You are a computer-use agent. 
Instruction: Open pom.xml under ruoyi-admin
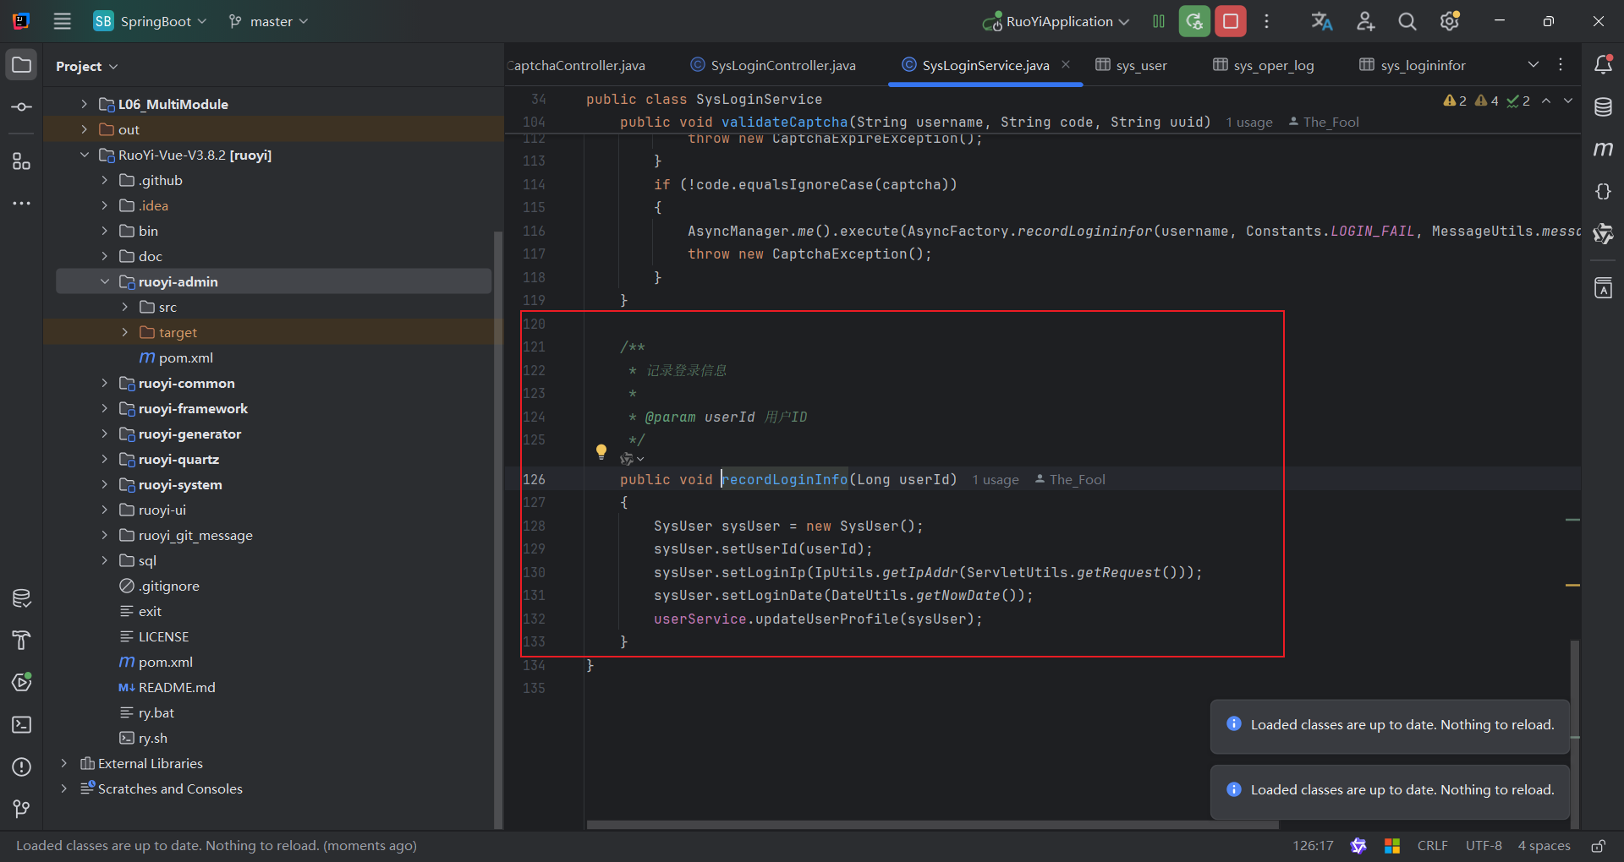click(186, 357)
